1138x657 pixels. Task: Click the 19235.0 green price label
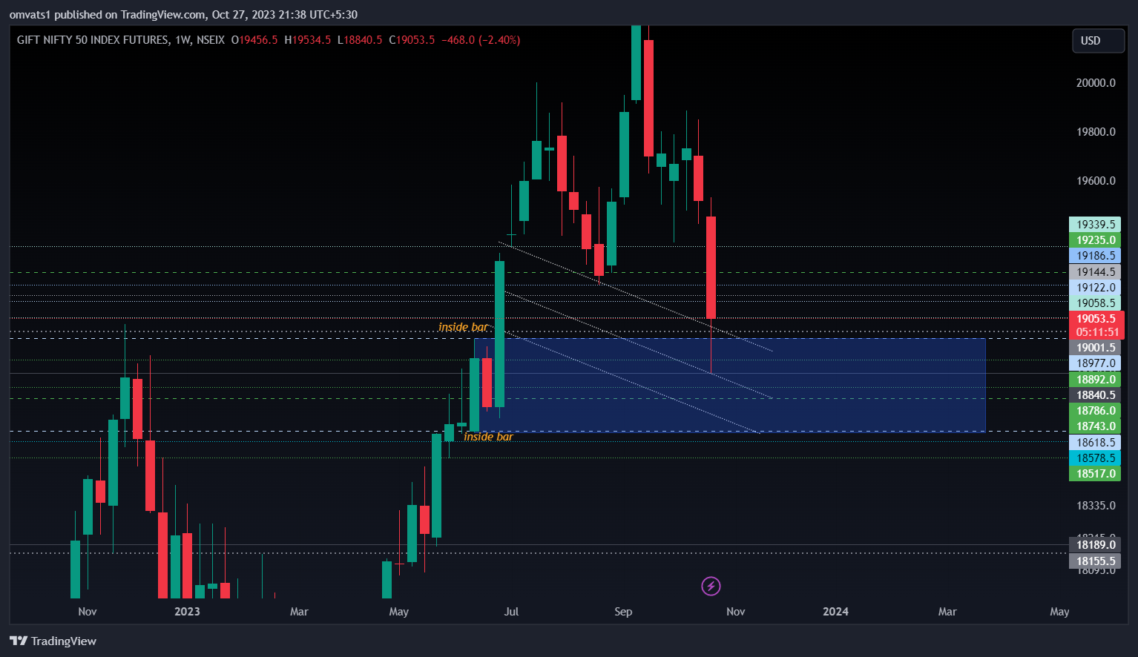point(1095,240)
